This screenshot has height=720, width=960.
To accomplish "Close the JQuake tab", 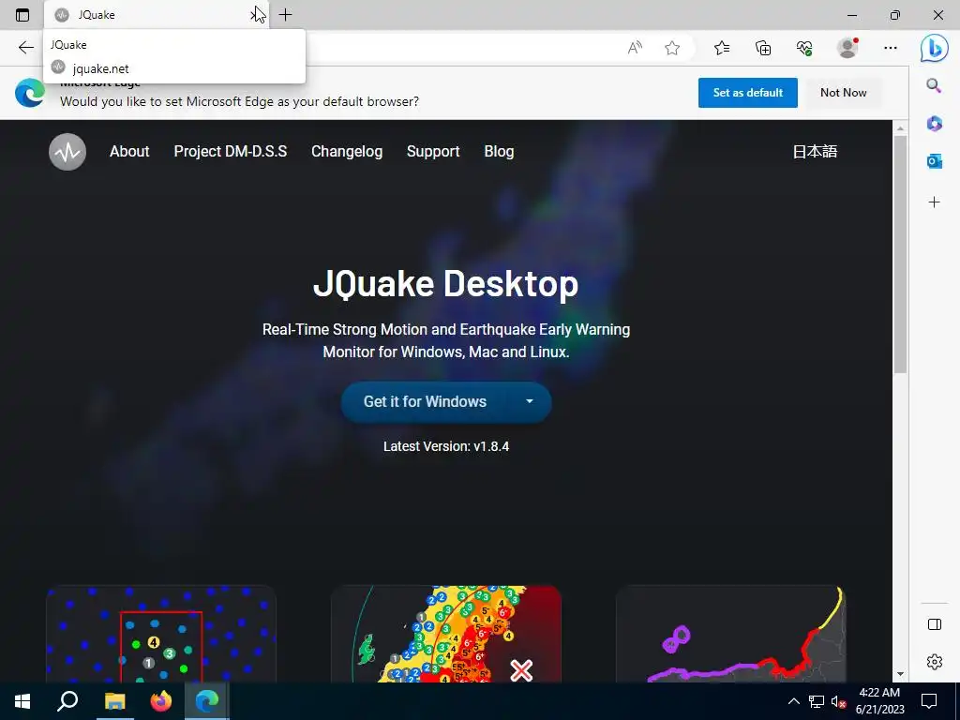I will click(256, 15).
